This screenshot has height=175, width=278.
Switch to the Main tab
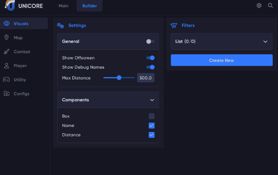click(x=63, y=6)
